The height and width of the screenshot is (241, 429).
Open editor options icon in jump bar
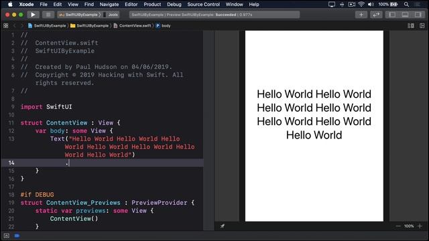coord(411,25)
